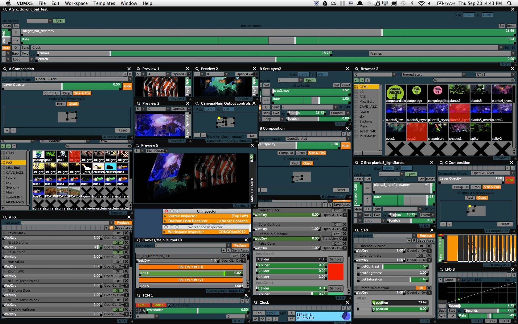Click the Cut L. button in TCM 1

[143, 305]
